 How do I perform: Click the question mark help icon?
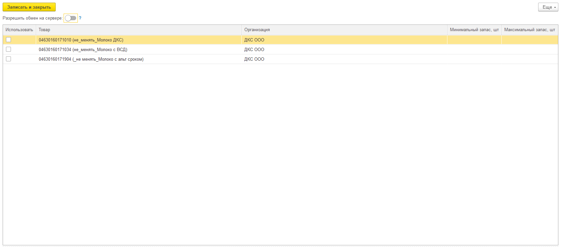80,18
